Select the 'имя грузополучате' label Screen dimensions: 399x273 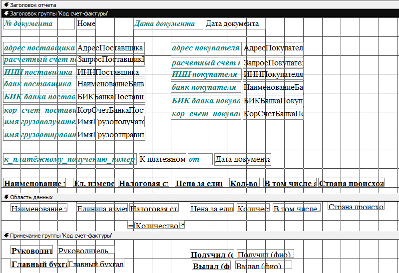click(39, 122)
